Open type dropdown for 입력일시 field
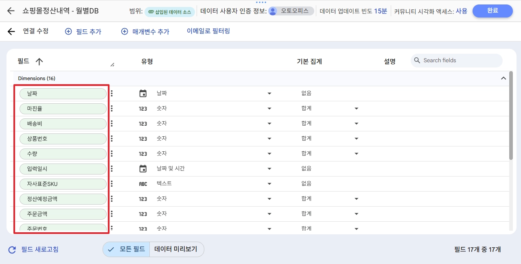This screenshot has height=264, width=521. tap(269, 168)
